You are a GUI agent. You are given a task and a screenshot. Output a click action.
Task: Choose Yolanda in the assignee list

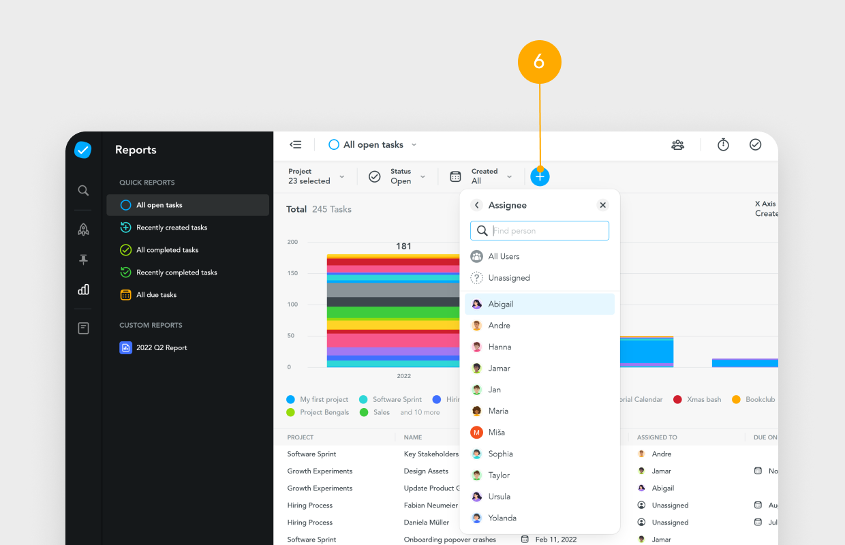[x=540, y=518]
